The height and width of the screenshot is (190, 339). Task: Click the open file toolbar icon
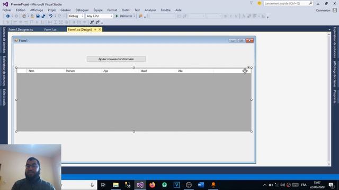(x=32, y=16)
